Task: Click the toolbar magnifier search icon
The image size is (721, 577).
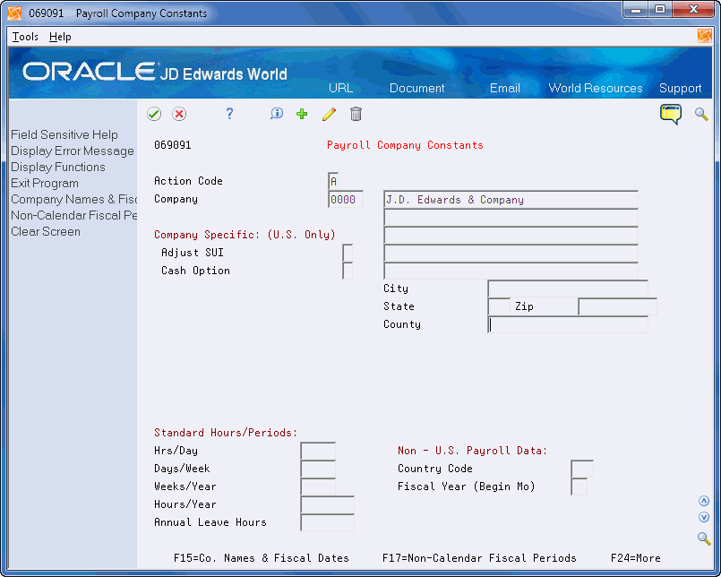Action: (x=701, y=114)
